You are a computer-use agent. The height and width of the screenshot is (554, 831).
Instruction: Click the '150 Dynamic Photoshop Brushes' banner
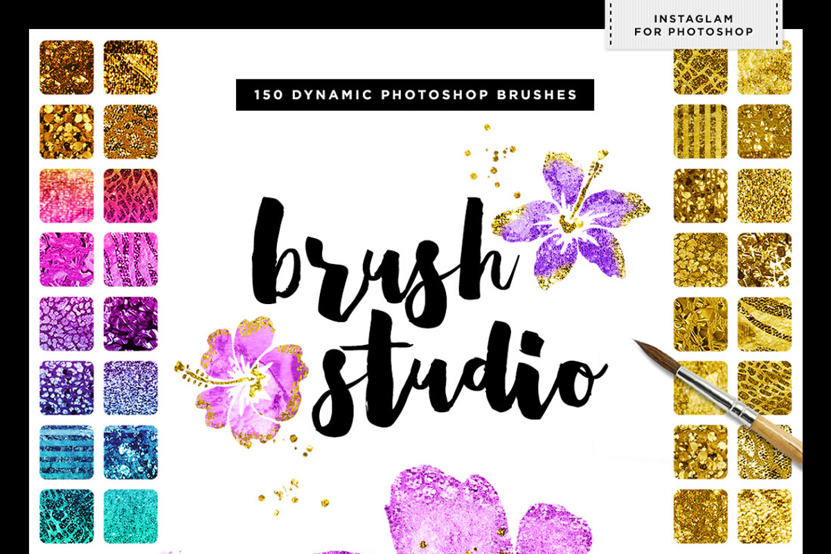pyautogui.click(x=415, y=95)
